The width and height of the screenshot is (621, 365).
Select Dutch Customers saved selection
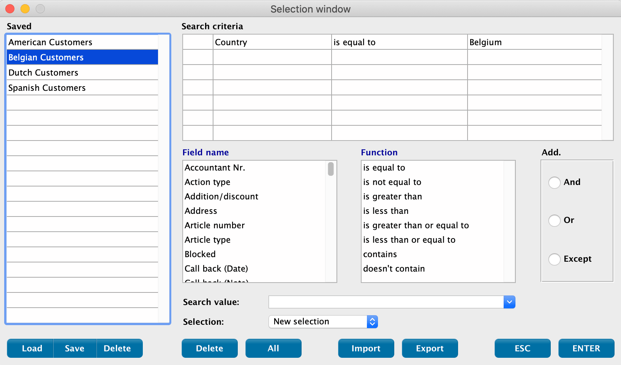pyautogui.click(x=82, y=73)
